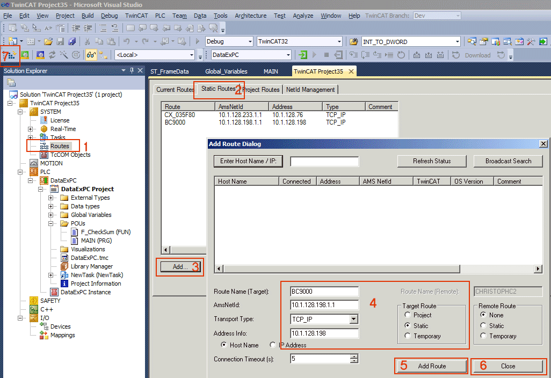Increase the Connection Timeout value
The width and height of the screenshot is (551, 378).
pos(354,356)
